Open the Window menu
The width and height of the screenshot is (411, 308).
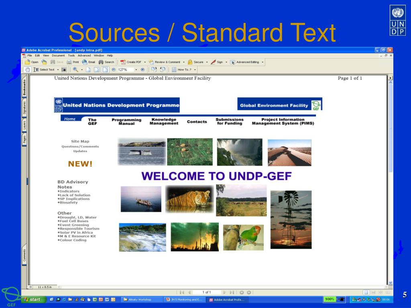click(x=99, y=55)
